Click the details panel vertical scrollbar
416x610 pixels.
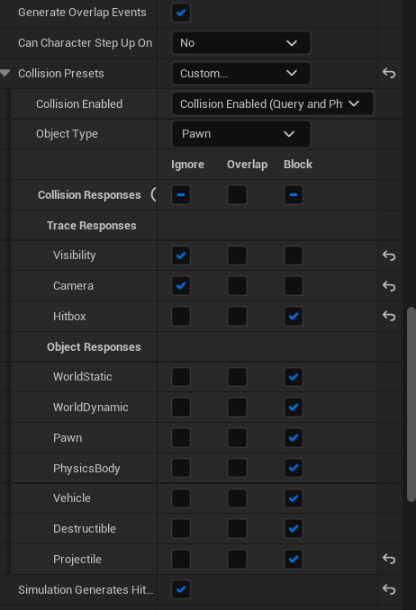point(411,405)
